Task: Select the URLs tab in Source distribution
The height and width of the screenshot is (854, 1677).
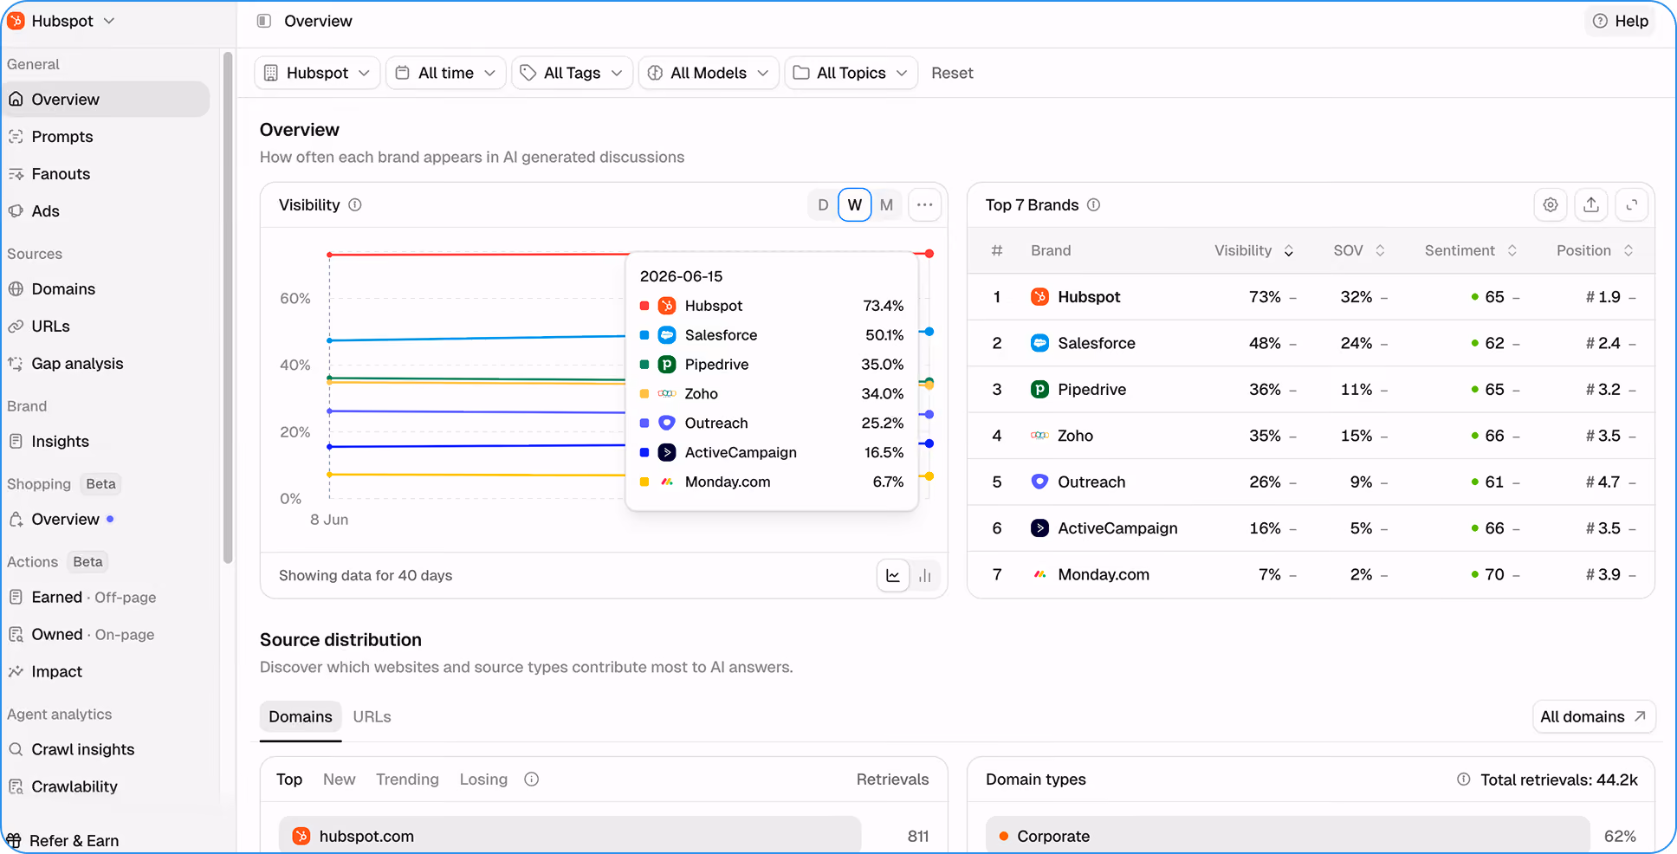Action: [x=372, y=717]
